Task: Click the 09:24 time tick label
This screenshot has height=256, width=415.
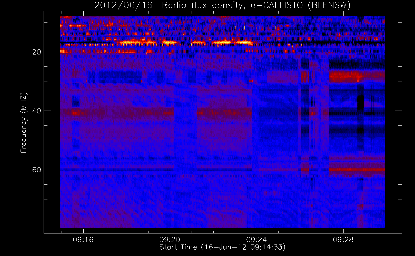Action: click(x=256, y=240)
